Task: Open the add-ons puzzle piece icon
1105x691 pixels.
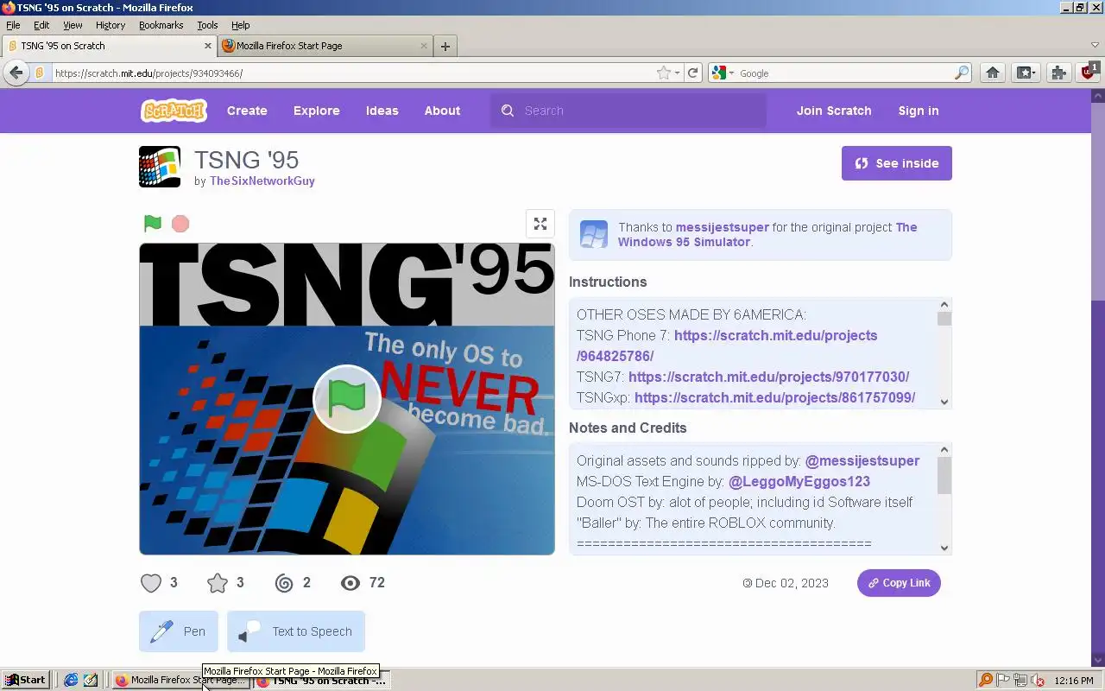Action: (1058, 73)
